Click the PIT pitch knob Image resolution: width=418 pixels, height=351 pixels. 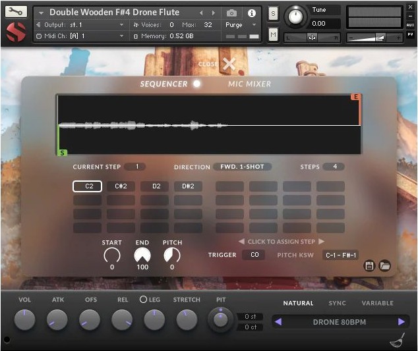click(220, 319)
